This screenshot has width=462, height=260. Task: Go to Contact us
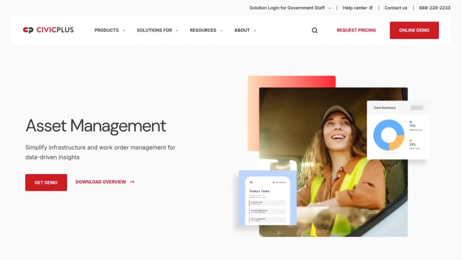[x=396, y=8]
